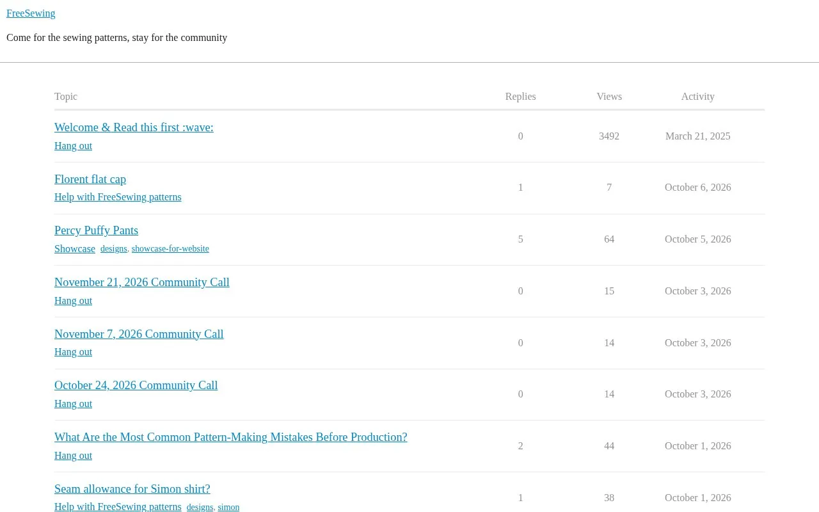Open the Percy Puffy Pants topic
Screen dimensions: 819x512
coord(96,230)
